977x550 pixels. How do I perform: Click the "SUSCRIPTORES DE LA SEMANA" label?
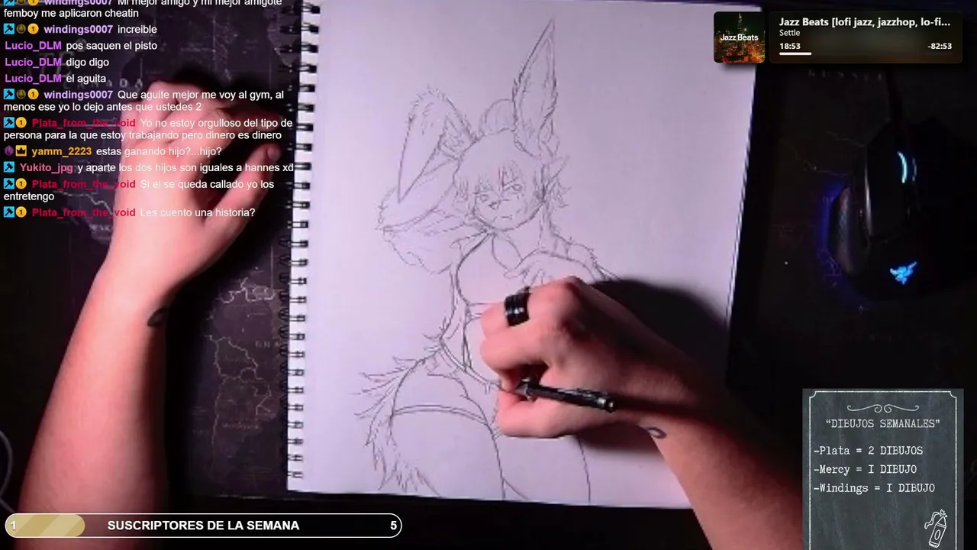[203, 526]
